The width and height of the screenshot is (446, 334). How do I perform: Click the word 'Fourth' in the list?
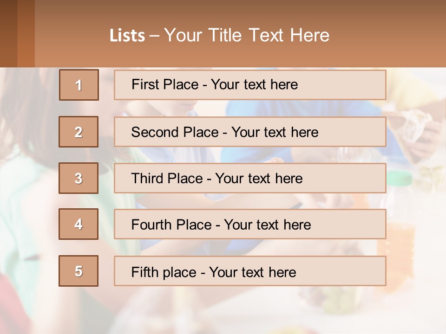tap(151, 225)
